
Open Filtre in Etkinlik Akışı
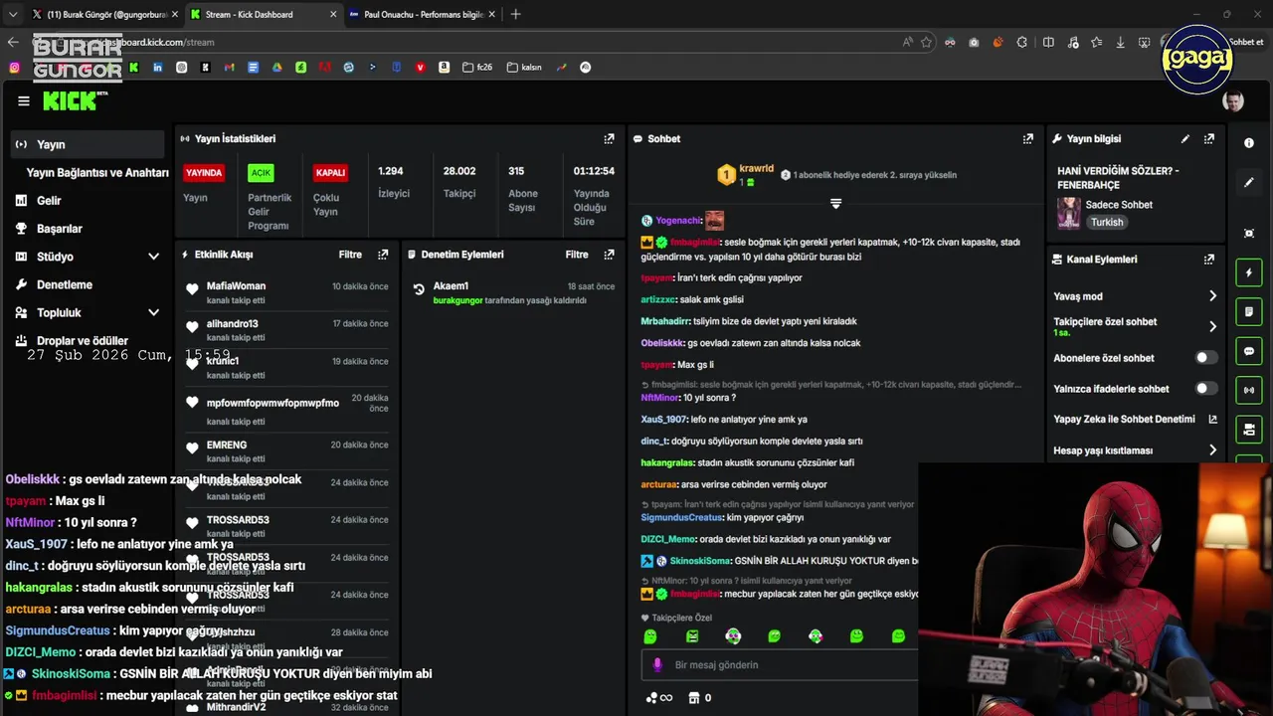(x=350, y=255)
